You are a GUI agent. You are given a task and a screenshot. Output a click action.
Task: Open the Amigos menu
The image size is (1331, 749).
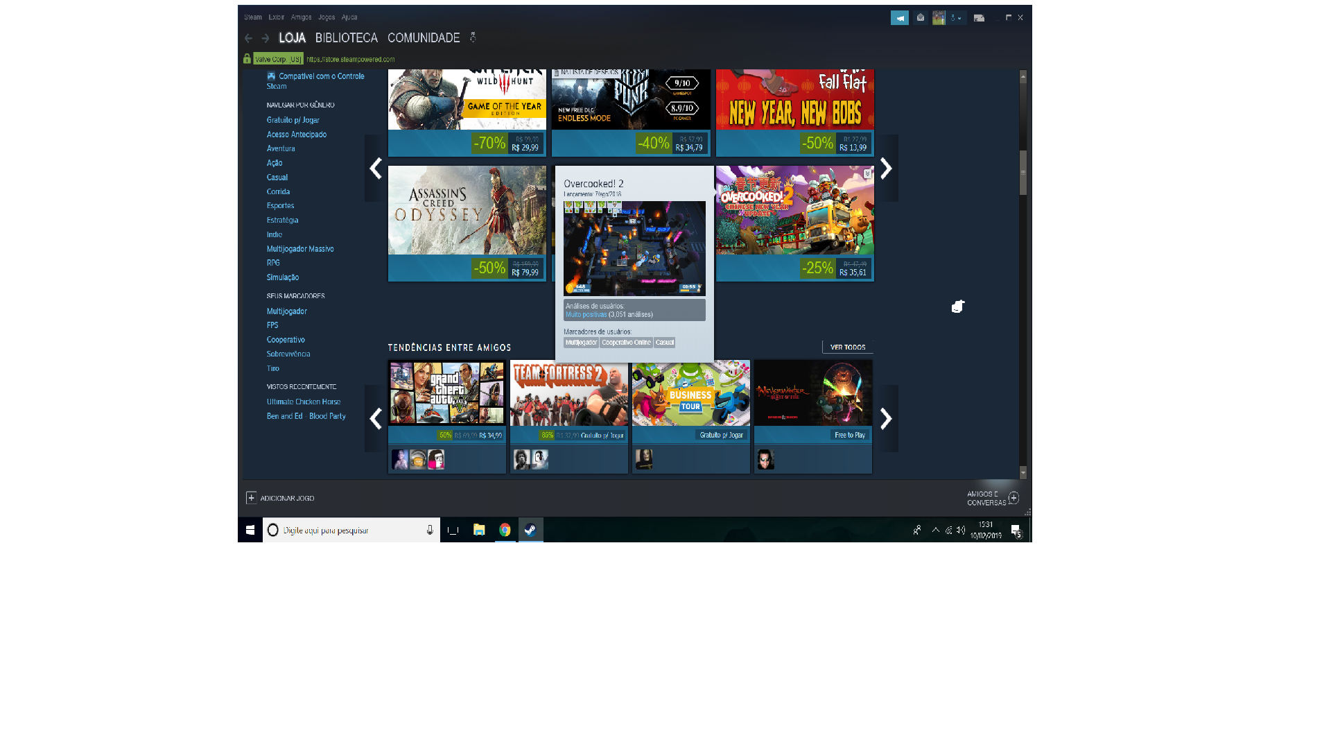pyautogui.click(x=301, y=17)
